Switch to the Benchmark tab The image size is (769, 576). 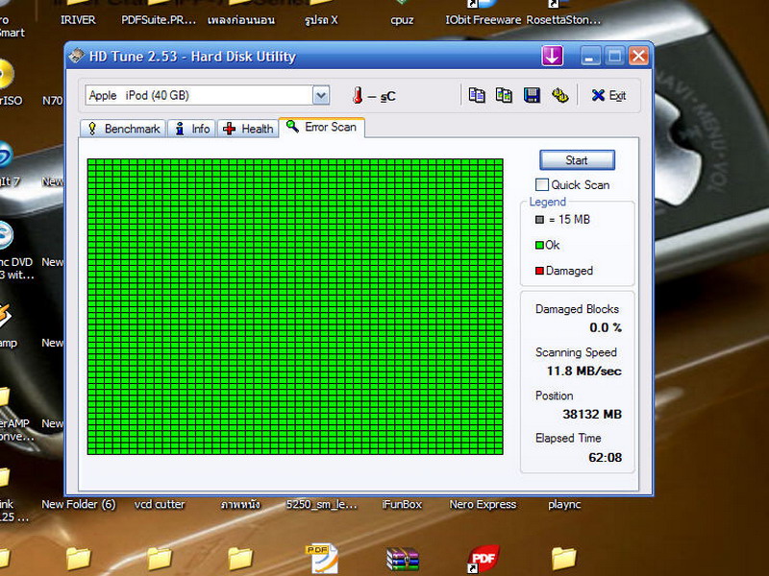click(123, 129)
